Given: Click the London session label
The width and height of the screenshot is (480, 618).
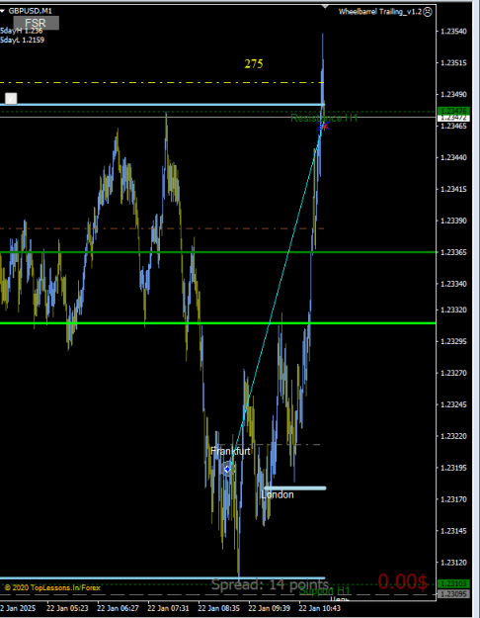Looking at the screenshot, I should click(278, 494).
